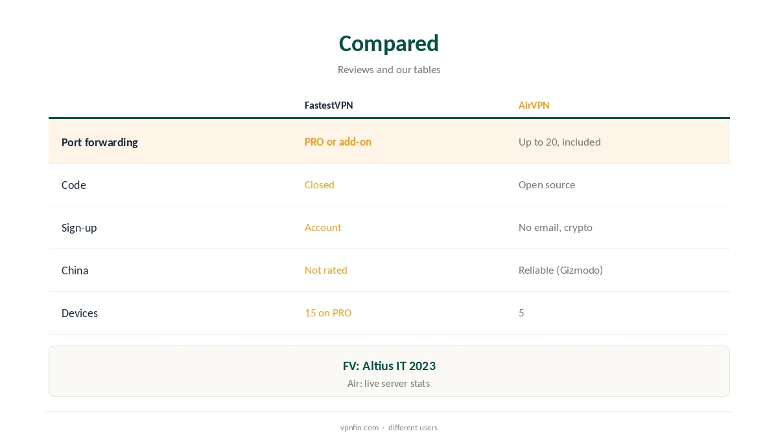Click the '15 on PRO' cell
The image size is (778, 440).
(x=328, y=313)
